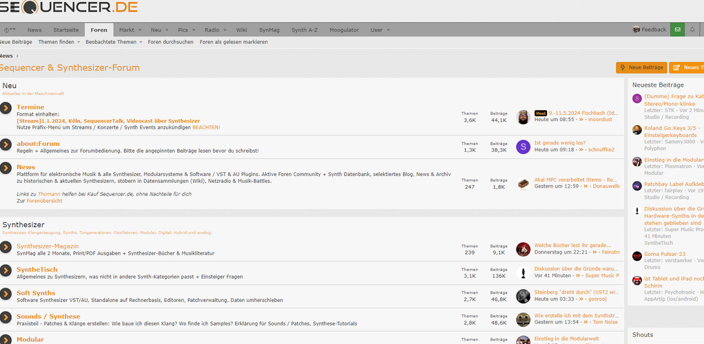This screenshot has height=344, width=704.
Task: Open Ist gerade wenig los? thread
Action: coord(560,142)
